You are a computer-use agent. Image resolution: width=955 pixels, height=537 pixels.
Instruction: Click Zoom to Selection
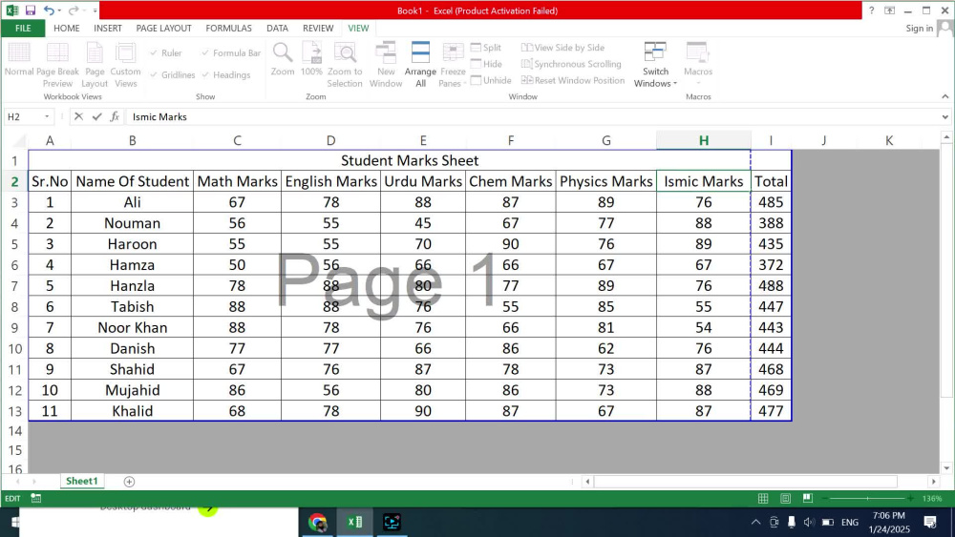click(345, 65)
